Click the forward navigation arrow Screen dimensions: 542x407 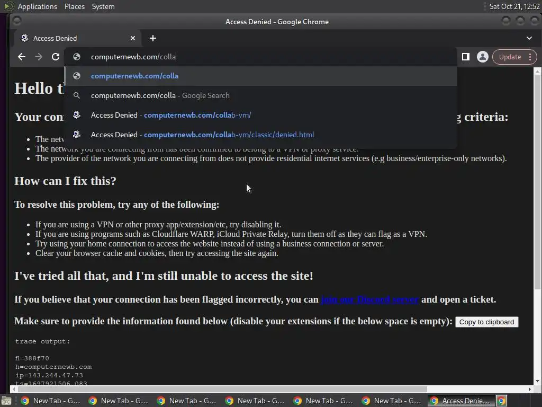point(38,57)
